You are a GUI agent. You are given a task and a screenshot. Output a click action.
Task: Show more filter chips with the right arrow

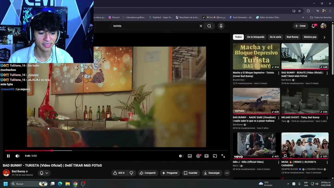(x=324, y=37)
